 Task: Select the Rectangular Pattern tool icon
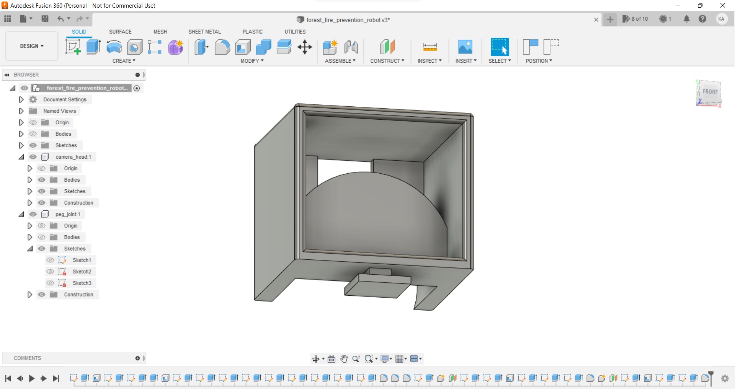tap(155, 47)
